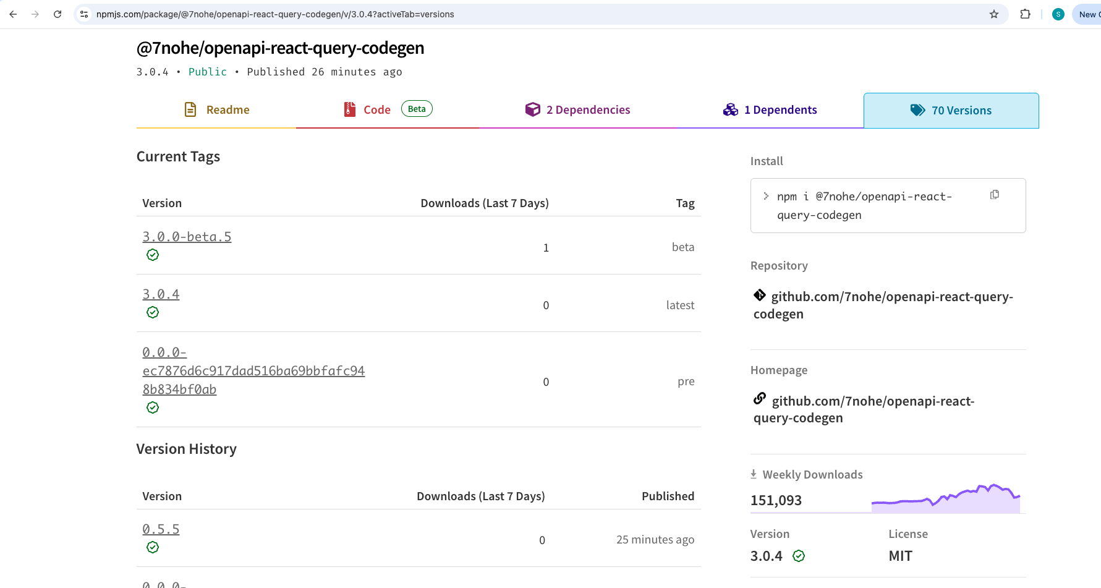Click the latest tag label
This screenshot has height=588, width=1101.
(x=680, y=305)
